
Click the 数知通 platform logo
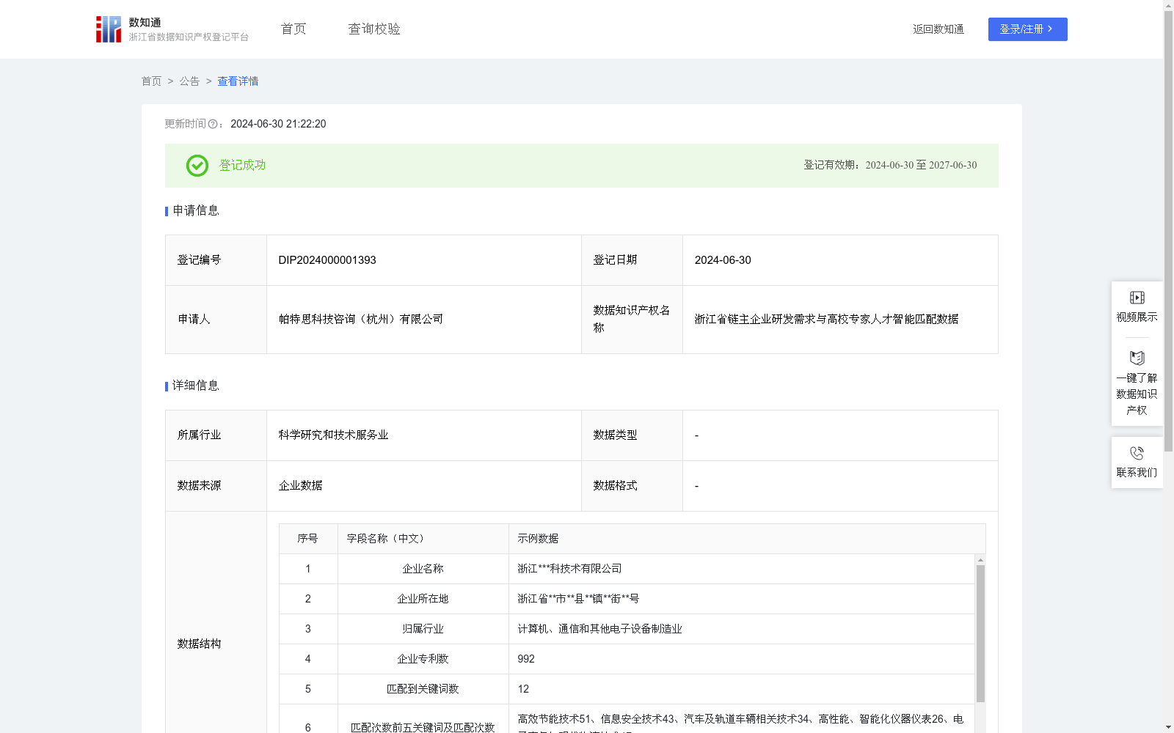click(x=172, y=29)
